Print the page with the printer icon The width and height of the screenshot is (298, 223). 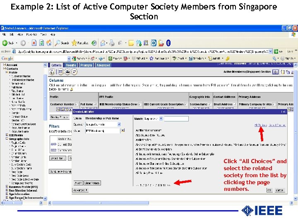(112, 43)
